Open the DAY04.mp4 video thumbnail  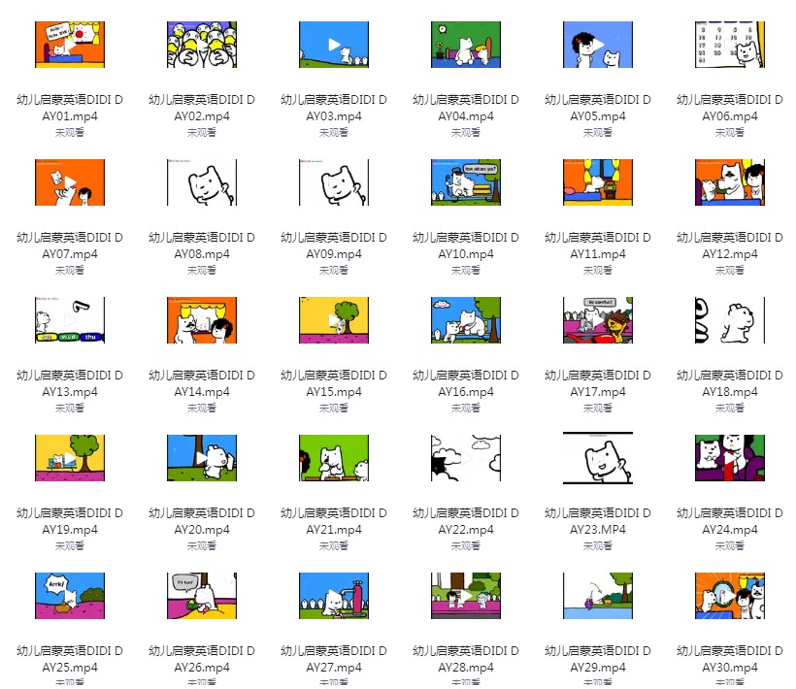[466, 45]
